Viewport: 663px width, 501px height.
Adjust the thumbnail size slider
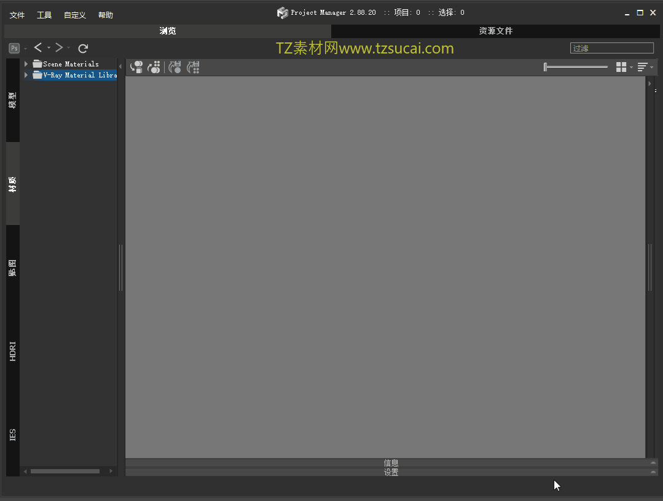[576, 67]
